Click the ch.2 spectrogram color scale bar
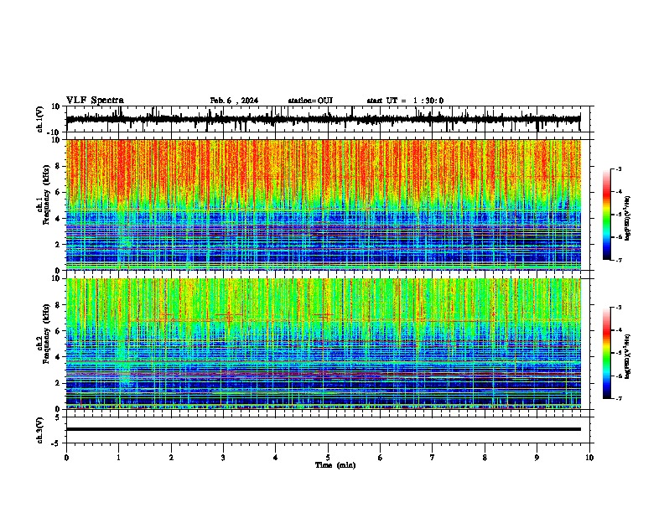The width and height of the screenshot is (664, 513). click(607, 353)
